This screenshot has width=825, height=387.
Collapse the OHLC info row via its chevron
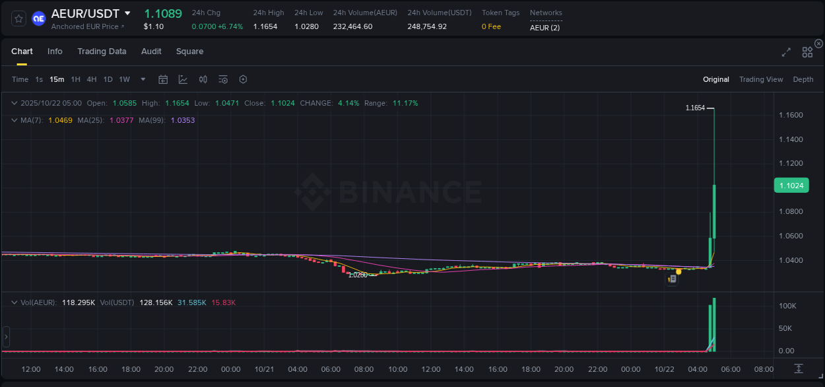[15, 103]
